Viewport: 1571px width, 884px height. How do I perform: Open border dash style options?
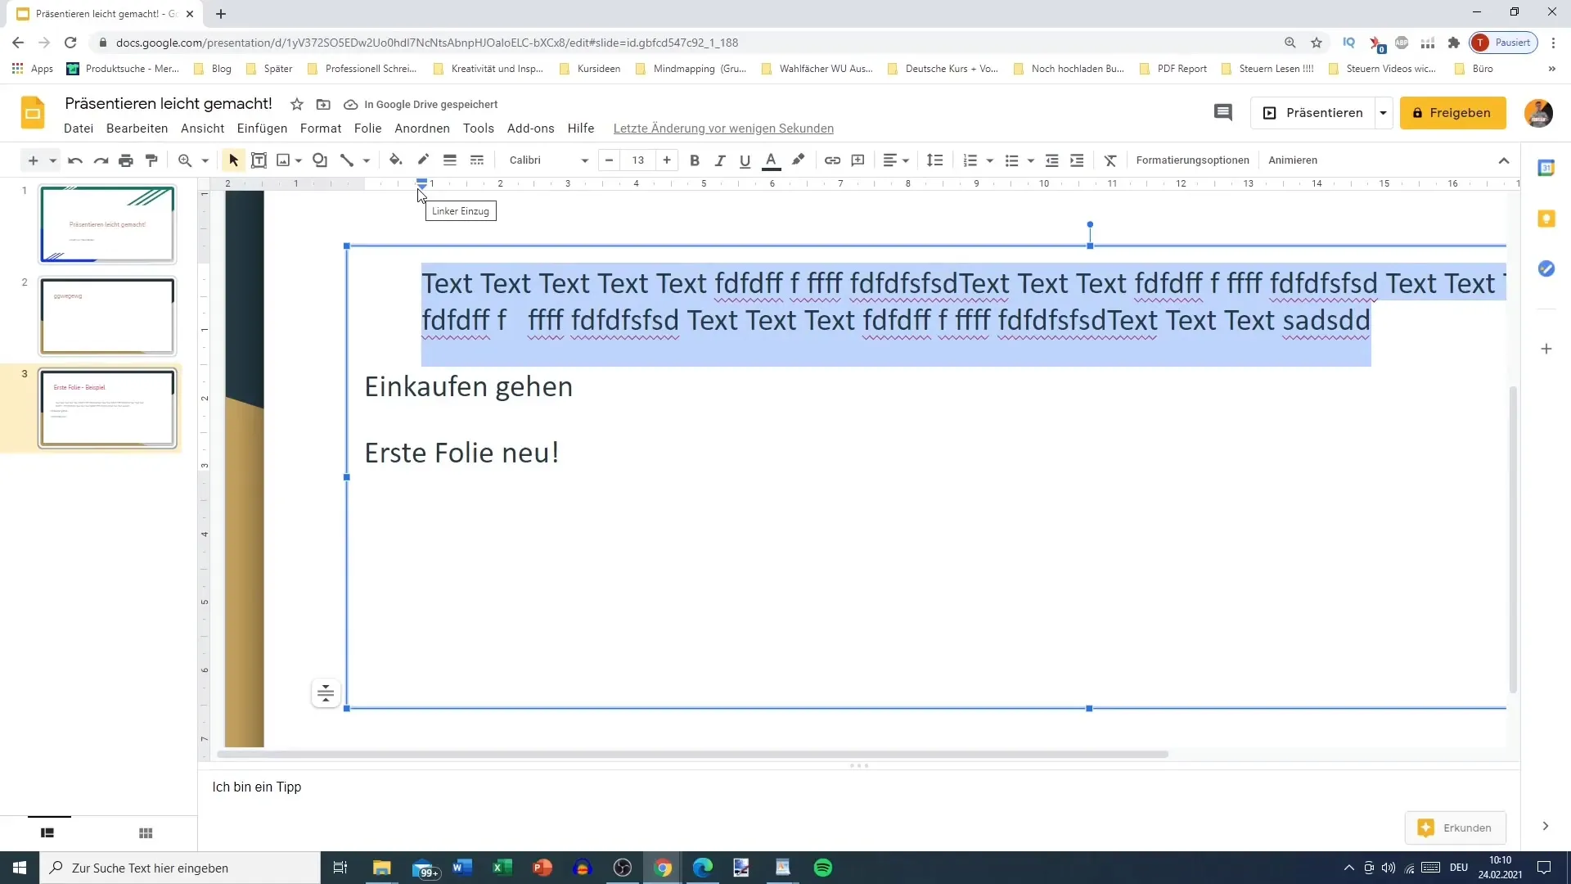477,160
